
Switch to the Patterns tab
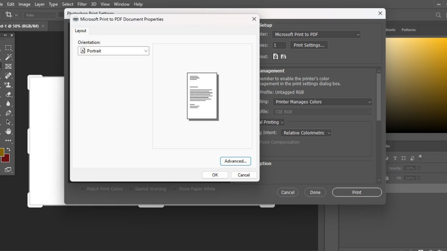coord(409,30)
